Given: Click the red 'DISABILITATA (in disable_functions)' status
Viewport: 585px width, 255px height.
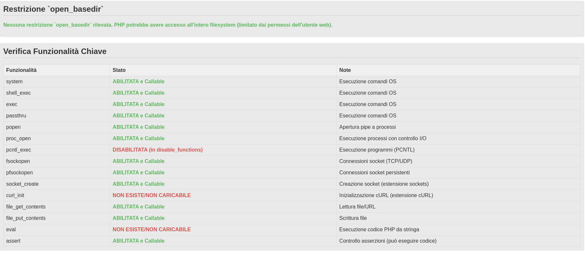Looking at the screenshot, I should 158,150.
